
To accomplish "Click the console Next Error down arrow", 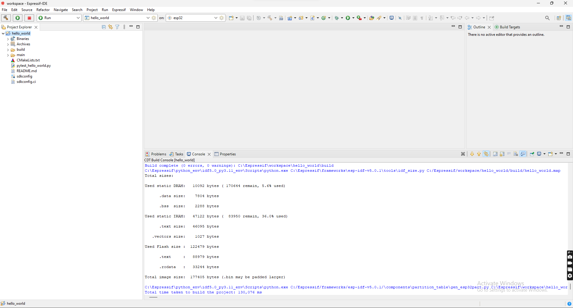I will 472,154.
